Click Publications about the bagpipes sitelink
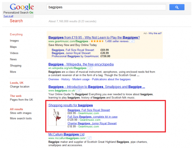This screenshot has width=193, height=148. (x=111, y=79)
